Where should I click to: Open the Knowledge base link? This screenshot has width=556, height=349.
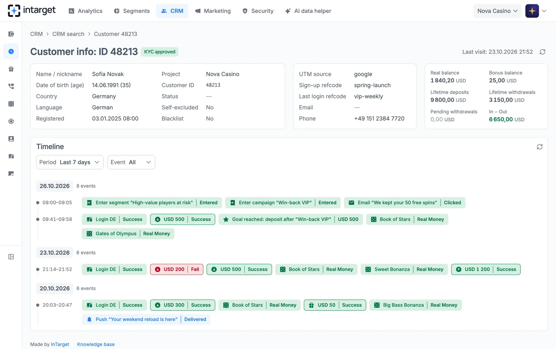click(x=96, y=344)
